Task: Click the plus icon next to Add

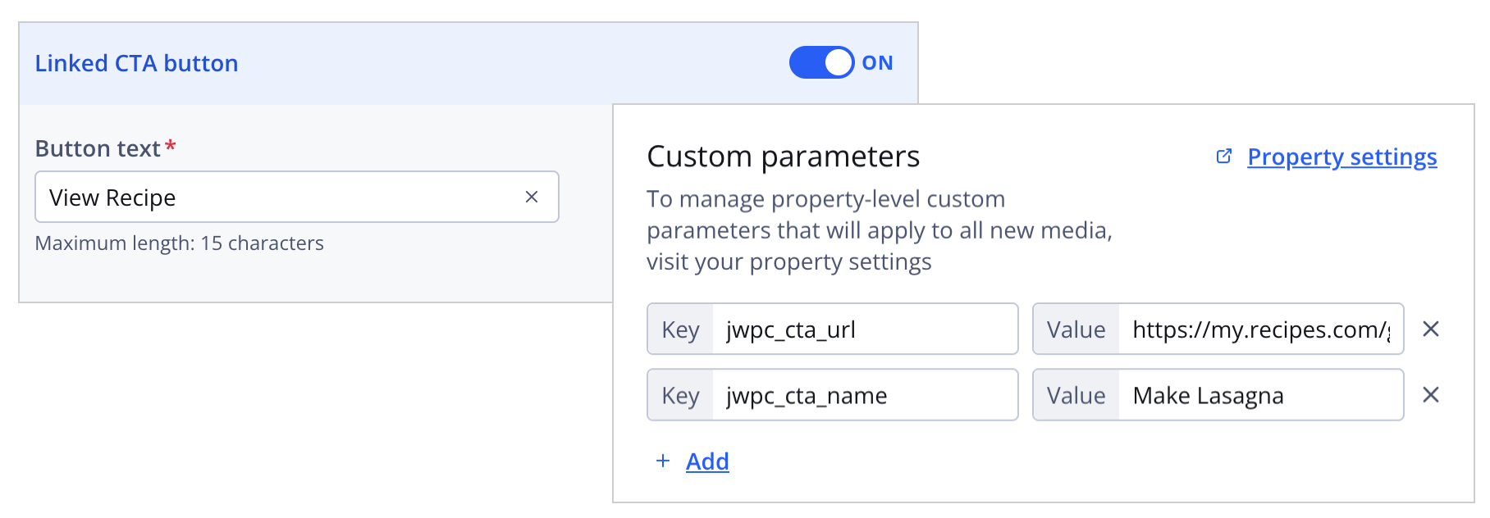Action: coord(662,461)
